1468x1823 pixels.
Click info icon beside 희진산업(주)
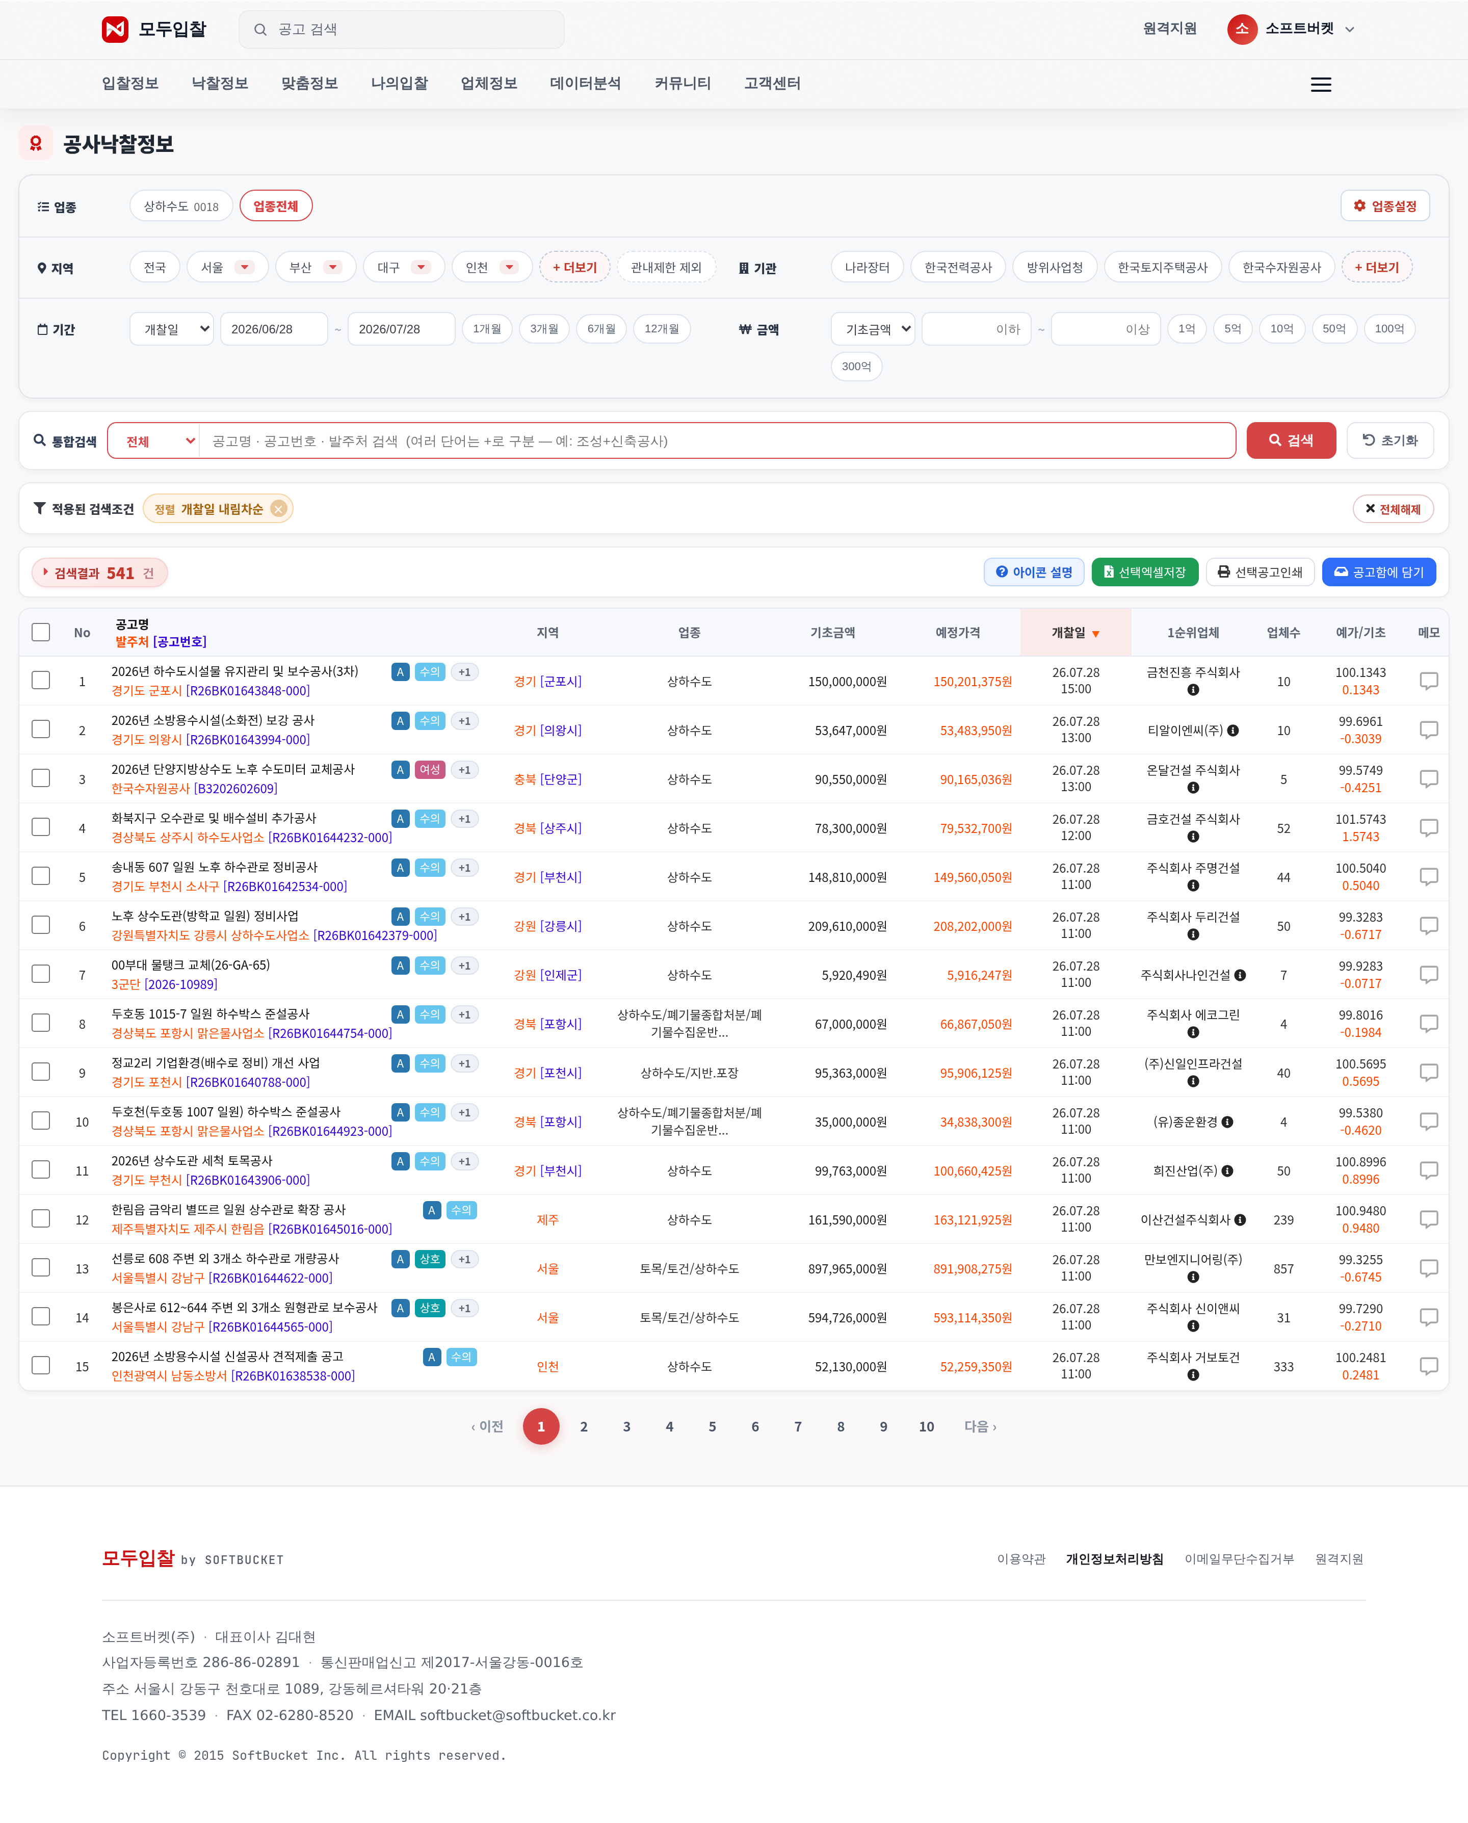pyautogui.click(x=1227, y=1171)
